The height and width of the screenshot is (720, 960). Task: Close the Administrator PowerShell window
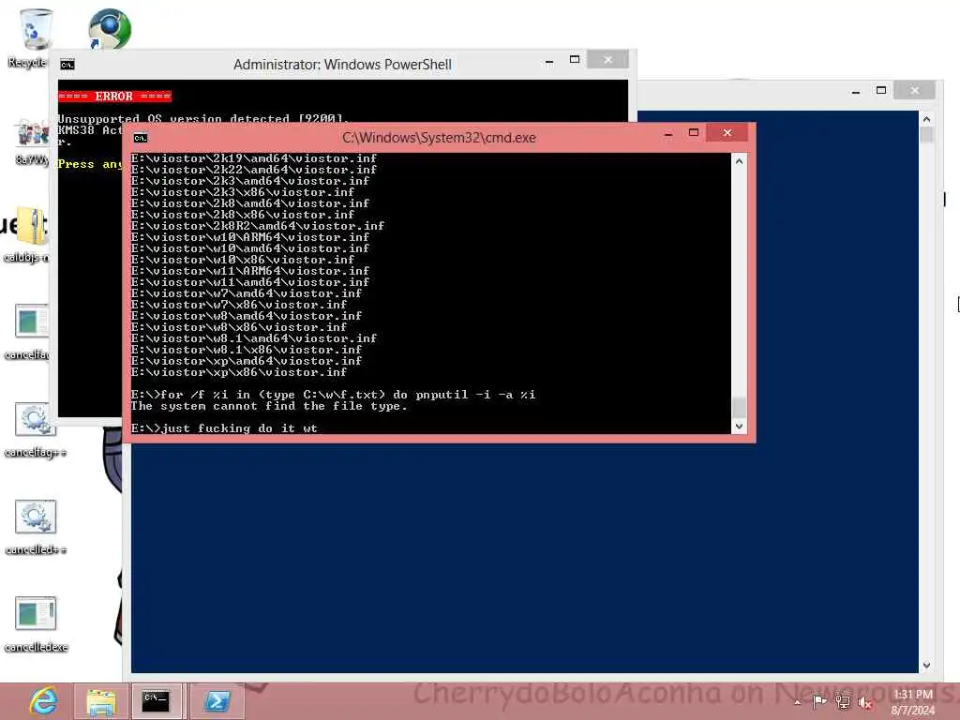pos(607,59)
